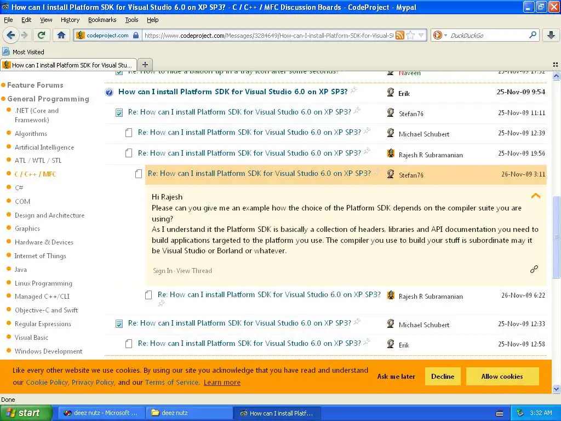Screen dimensions: 561x421
Task: Click the document icon of highlighted Stefan76 3:11 reply
Action: pyautogui.click(x=139, y=174)
